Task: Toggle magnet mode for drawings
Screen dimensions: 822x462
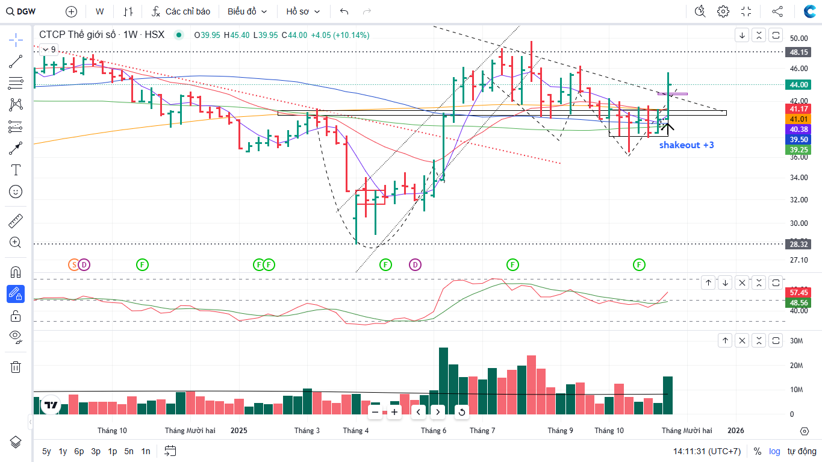Action: tap(16, 272)
